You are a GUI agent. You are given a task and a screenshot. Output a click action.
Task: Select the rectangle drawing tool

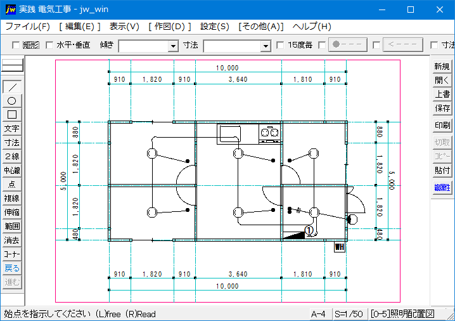[x=12, y=114]
